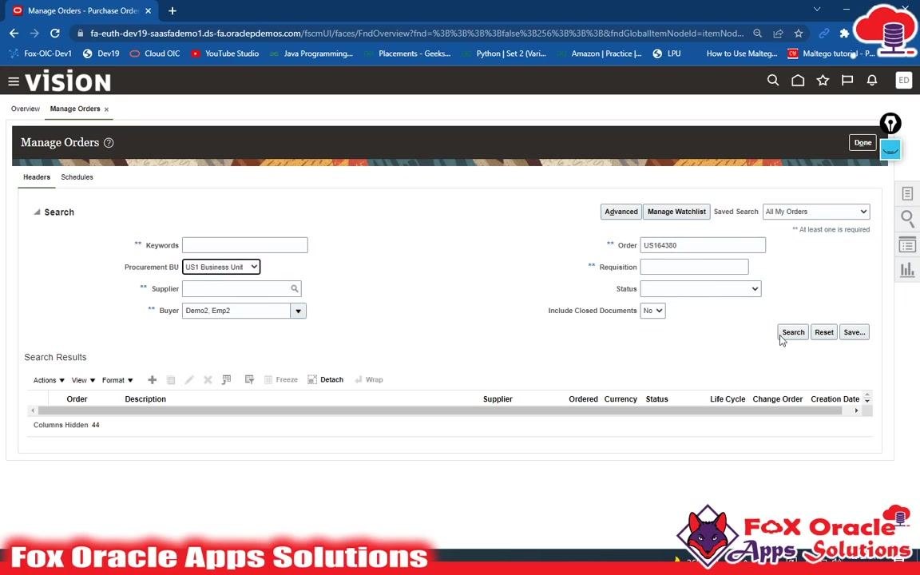
Task: Open Tasks panel icon on right sidebar
Action: tap(907, 193)
